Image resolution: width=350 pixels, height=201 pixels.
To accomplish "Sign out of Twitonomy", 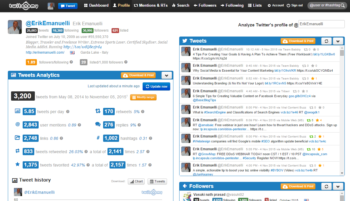I will coord(295,5).
